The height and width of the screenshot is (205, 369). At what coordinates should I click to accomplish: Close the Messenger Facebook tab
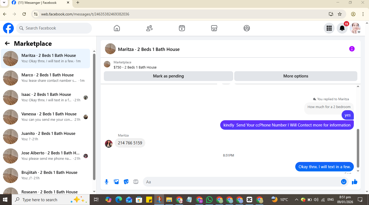coord(68,3)
